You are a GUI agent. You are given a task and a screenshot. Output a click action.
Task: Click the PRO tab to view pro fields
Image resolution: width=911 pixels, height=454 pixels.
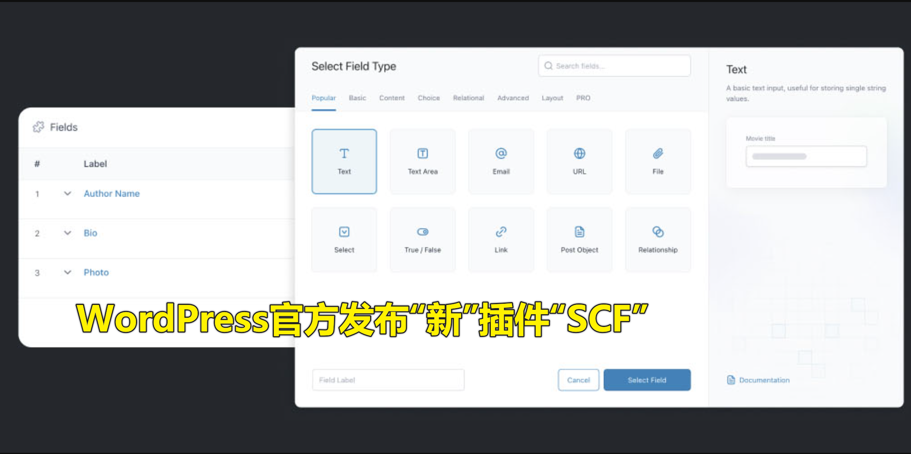click(x=583, y=97)
